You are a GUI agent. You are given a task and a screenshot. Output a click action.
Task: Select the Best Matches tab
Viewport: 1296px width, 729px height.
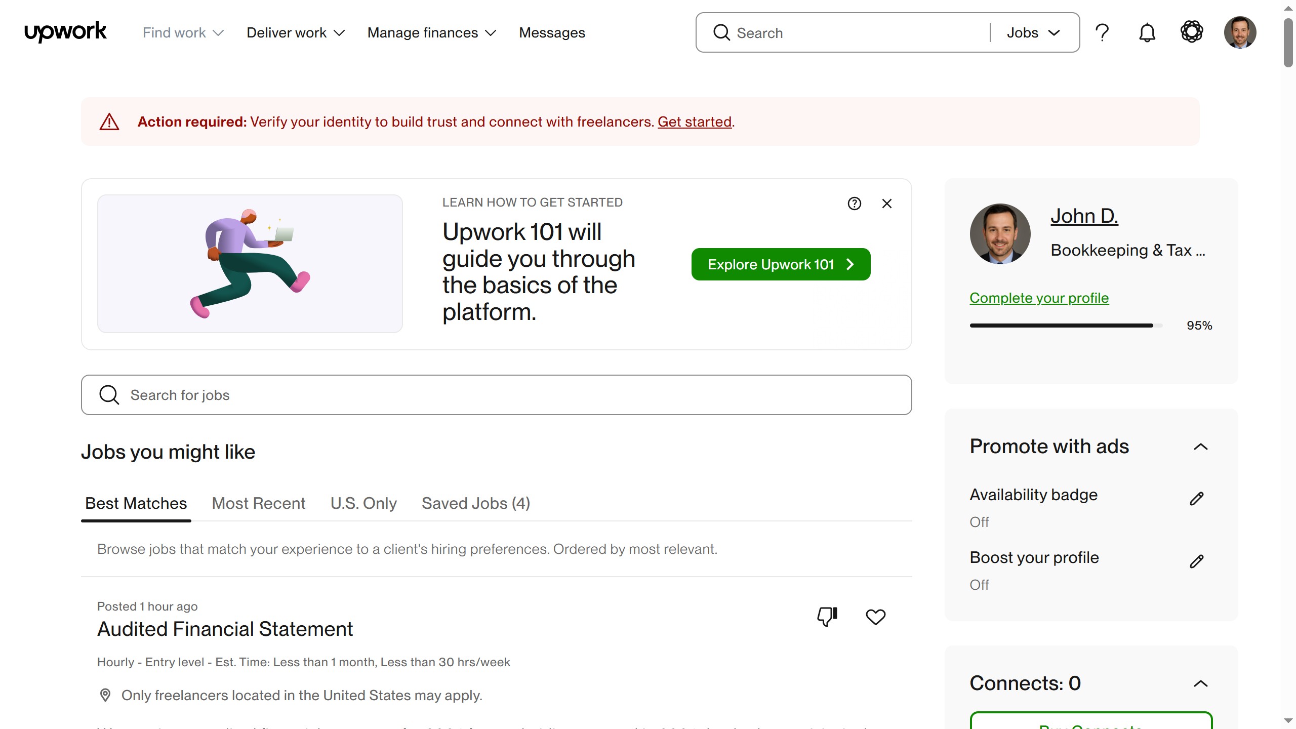point(136,503)
